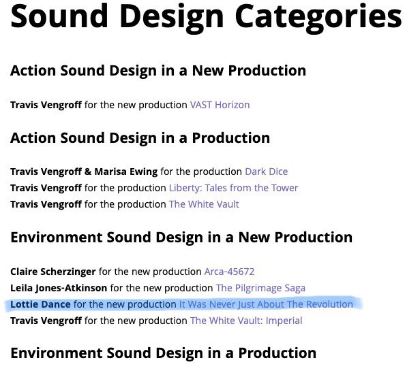Viewport: 420px width, 373px height.
Task: Click Travis Vengroff beside The White Vault: Imperial
Action: click(46, 321)
